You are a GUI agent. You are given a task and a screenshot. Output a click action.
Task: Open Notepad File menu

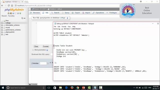pyautogui.click(x=55, y=27)
